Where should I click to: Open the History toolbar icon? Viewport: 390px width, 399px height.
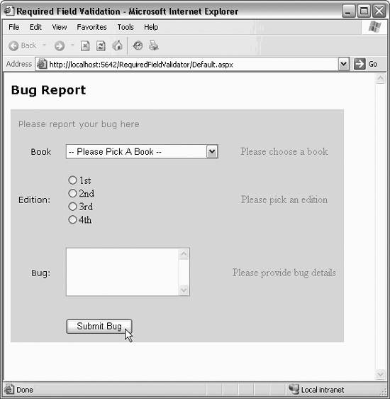138,45
